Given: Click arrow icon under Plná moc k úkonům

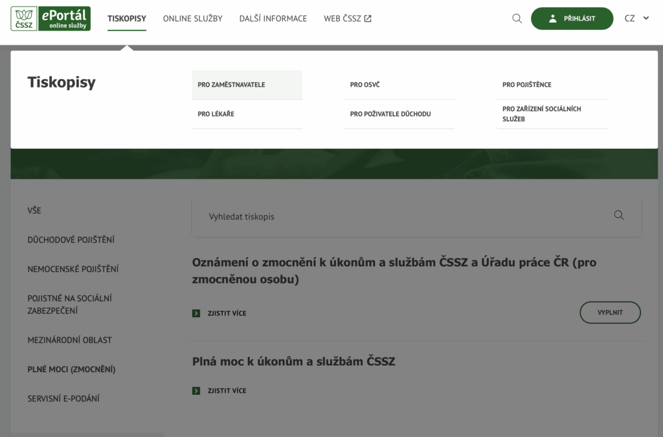Looking at the screenshot, I should tap(196, 391).
